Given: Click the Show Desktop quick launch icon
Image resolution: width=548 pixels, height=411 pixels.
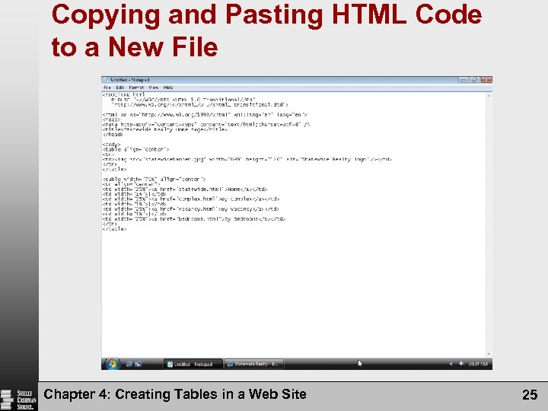Looking at the screenshot, I should [129, 364].
